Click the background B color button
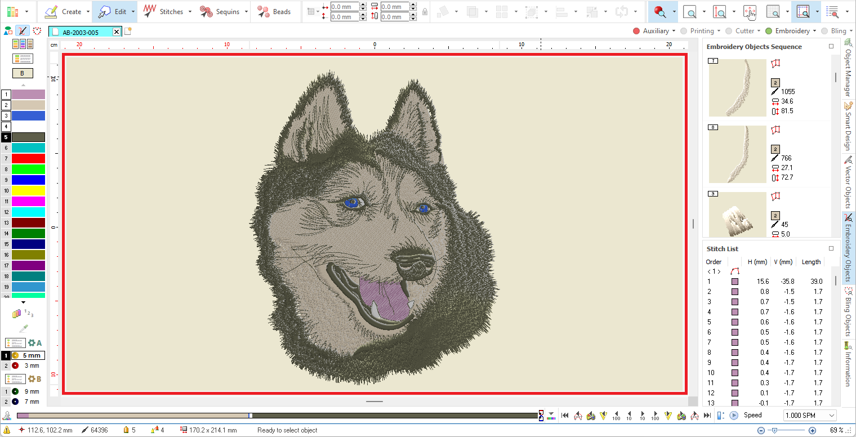Viewport: 856px width, 437px height. point(23,73)
